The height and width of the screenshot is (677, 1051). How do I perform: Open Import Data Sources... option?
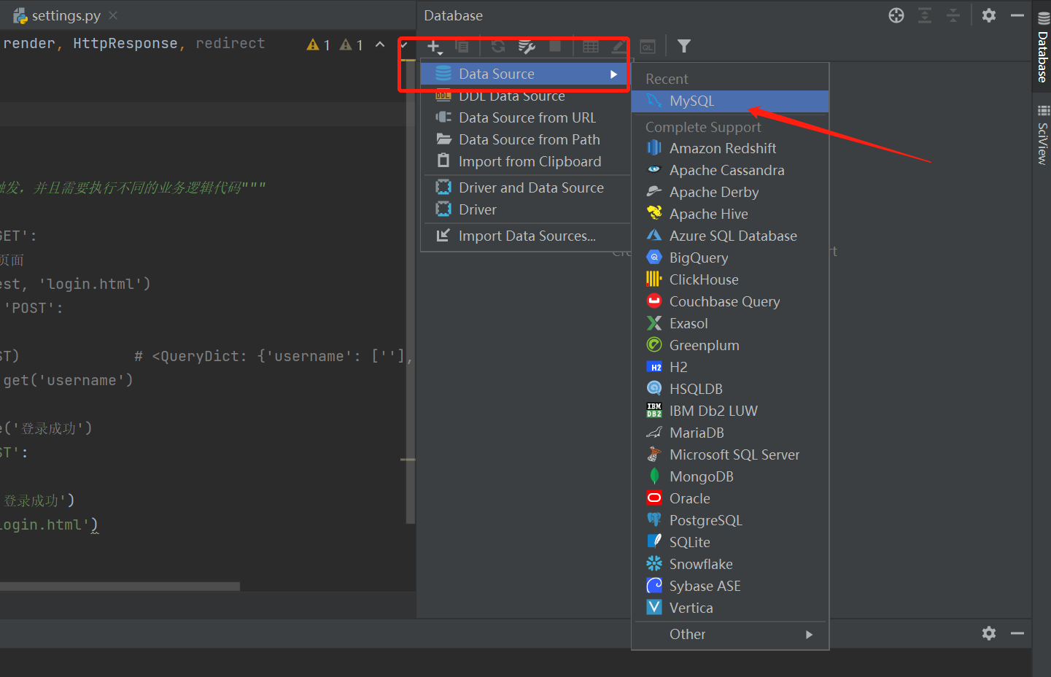pyautogui.click(x=525, y=236)
